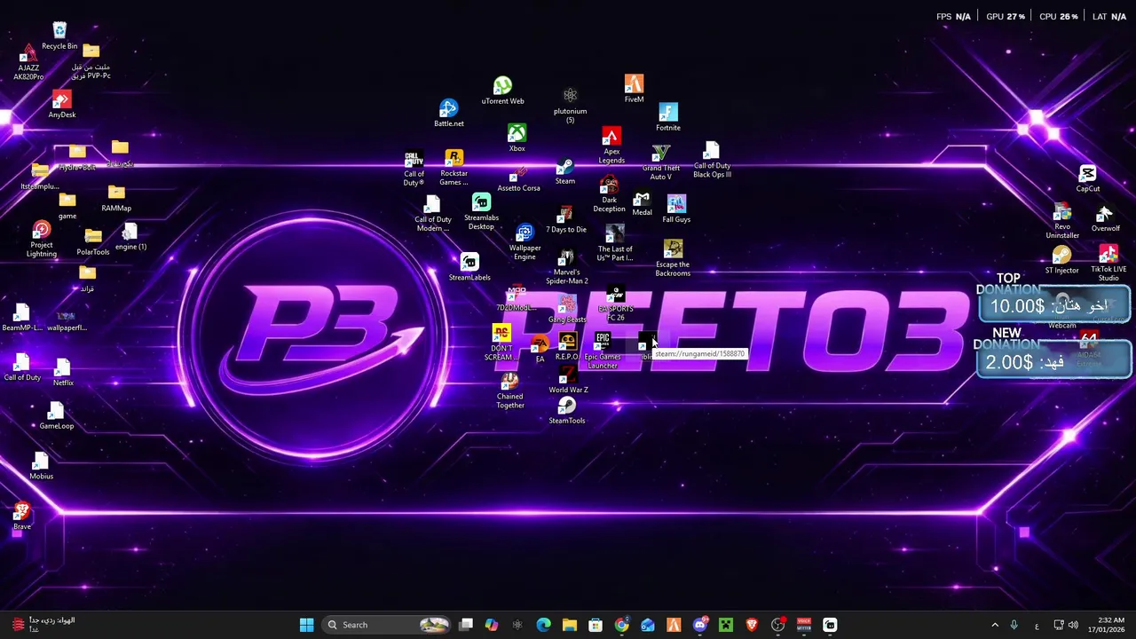
Task: Select the Dark Deception shortcut
Action: point(609,194)
